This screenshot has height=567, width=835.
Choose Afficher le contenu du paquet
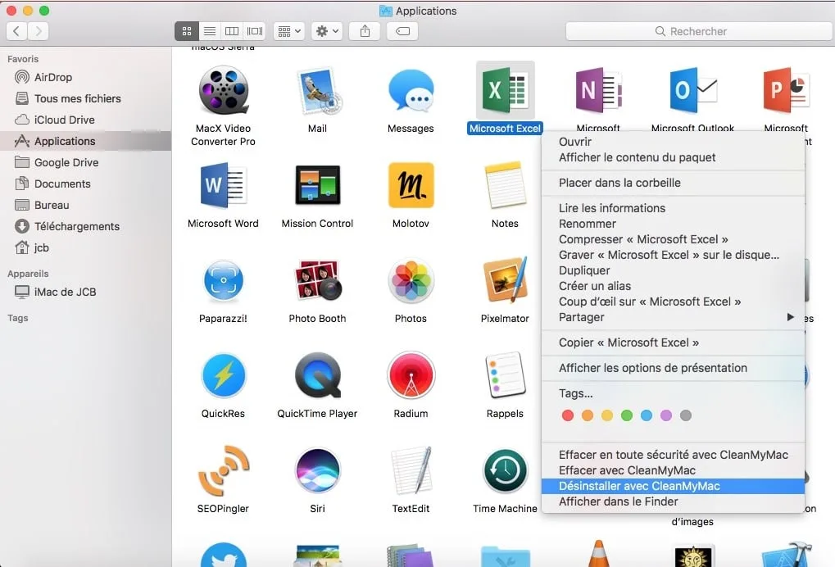pyautogui.click(x=673, y=157)
